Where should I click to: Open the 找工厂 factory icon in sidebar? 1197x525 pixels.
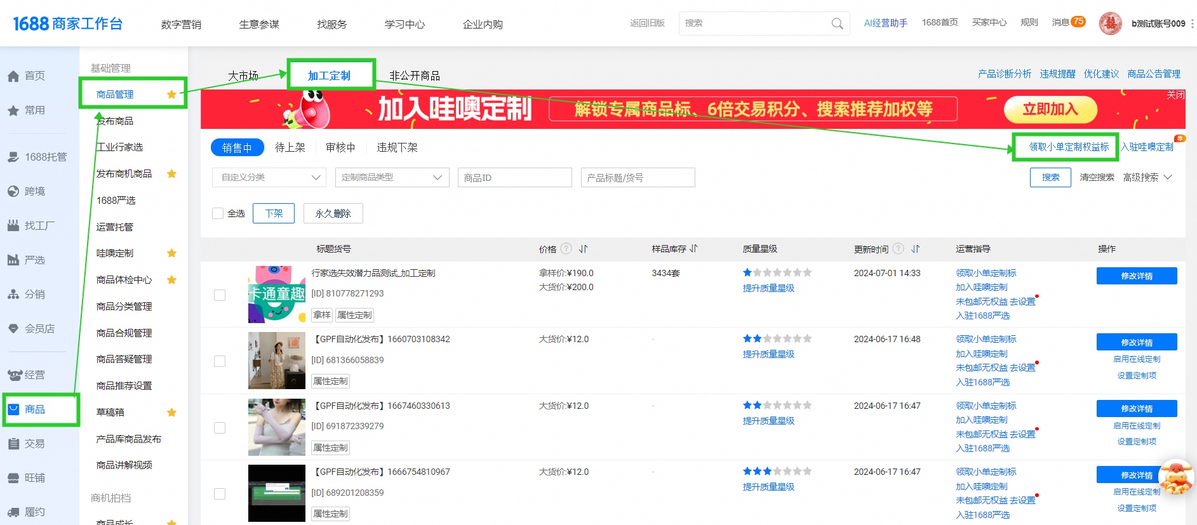point(13,225)
